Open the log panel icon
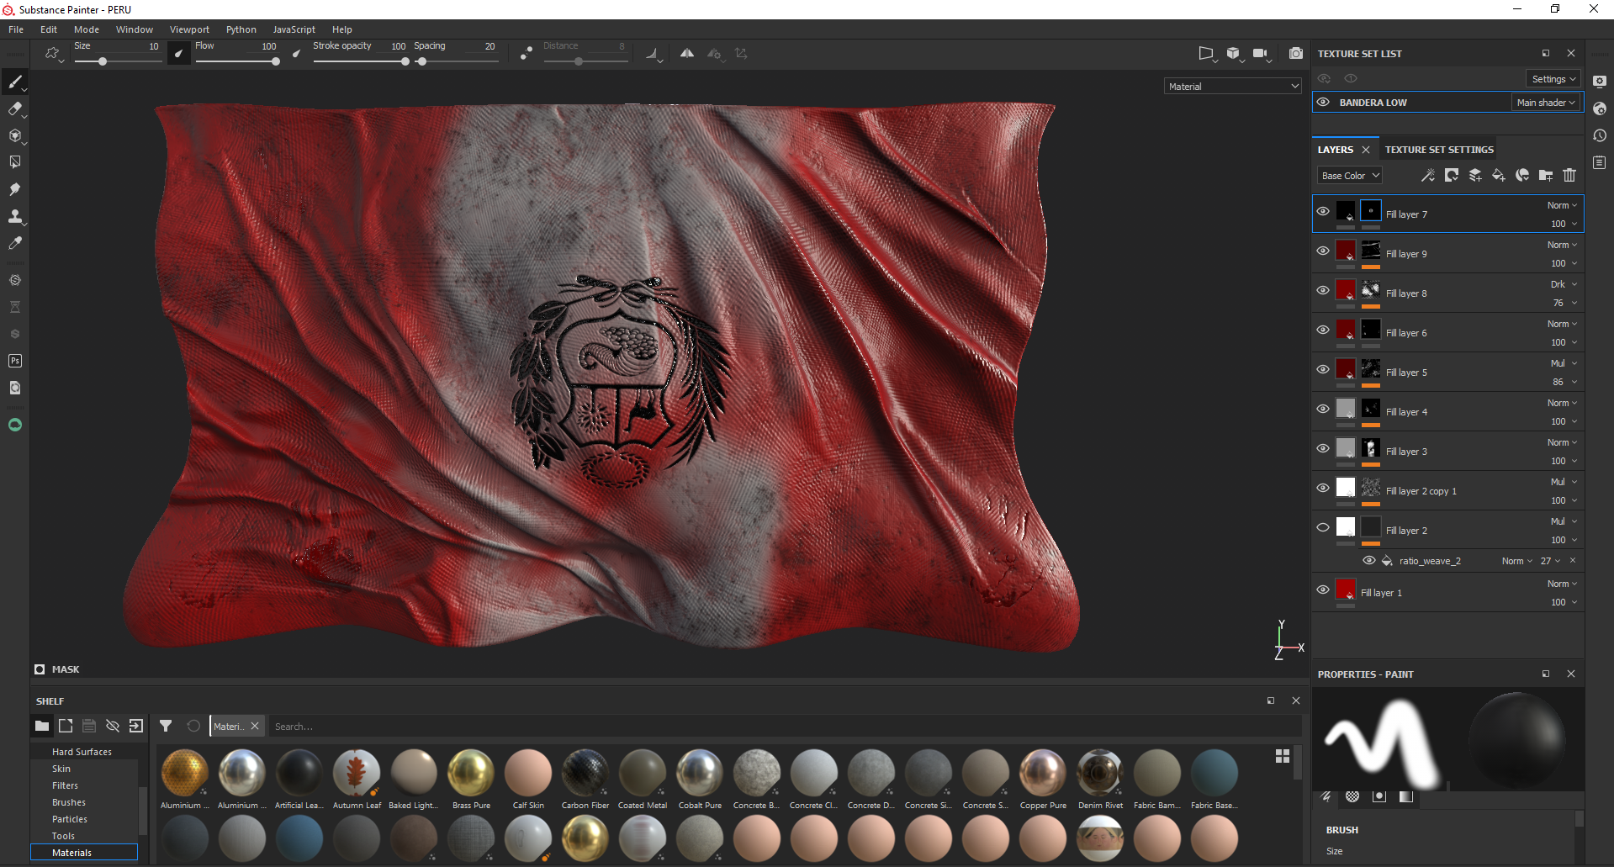Viewport: 1614px width, 867px height. tap(1600, 162)
